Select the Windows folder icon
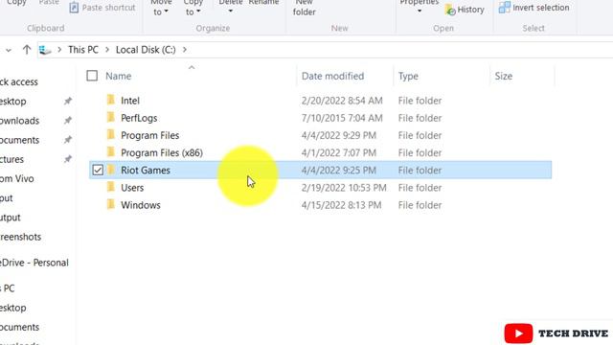The width and height of the screenshot is (613, 345). (111, 204)
